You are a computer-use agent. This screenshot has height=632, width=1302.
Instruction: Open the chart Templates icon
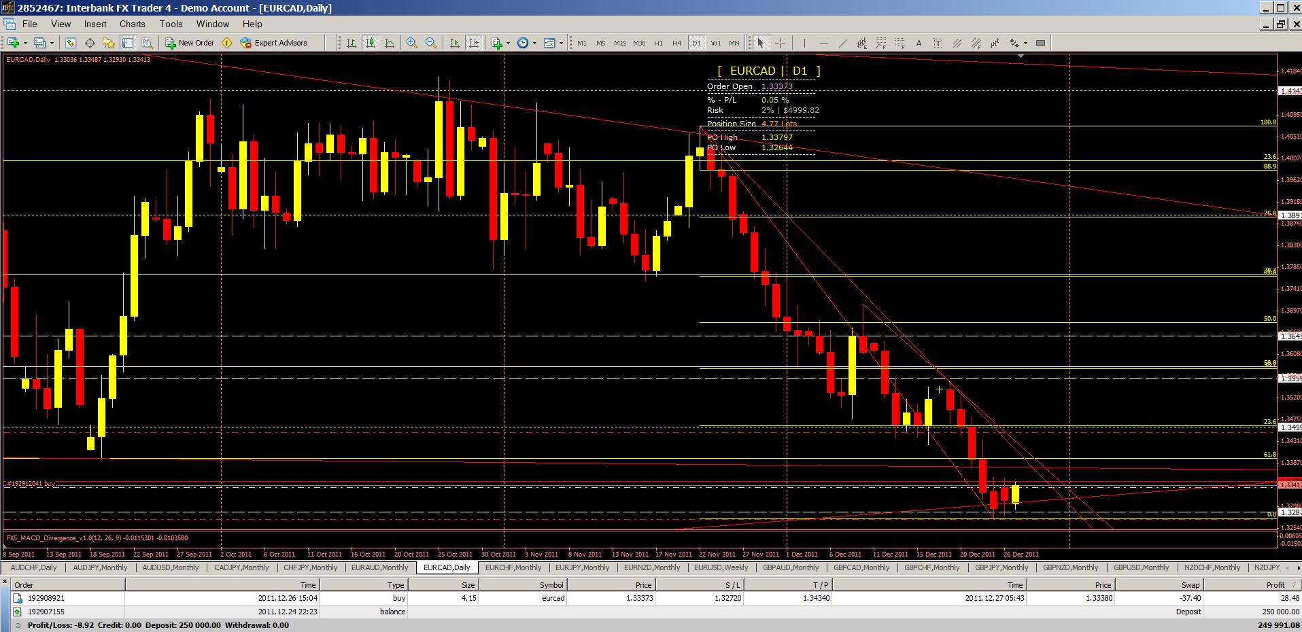(x=549, y=43)
